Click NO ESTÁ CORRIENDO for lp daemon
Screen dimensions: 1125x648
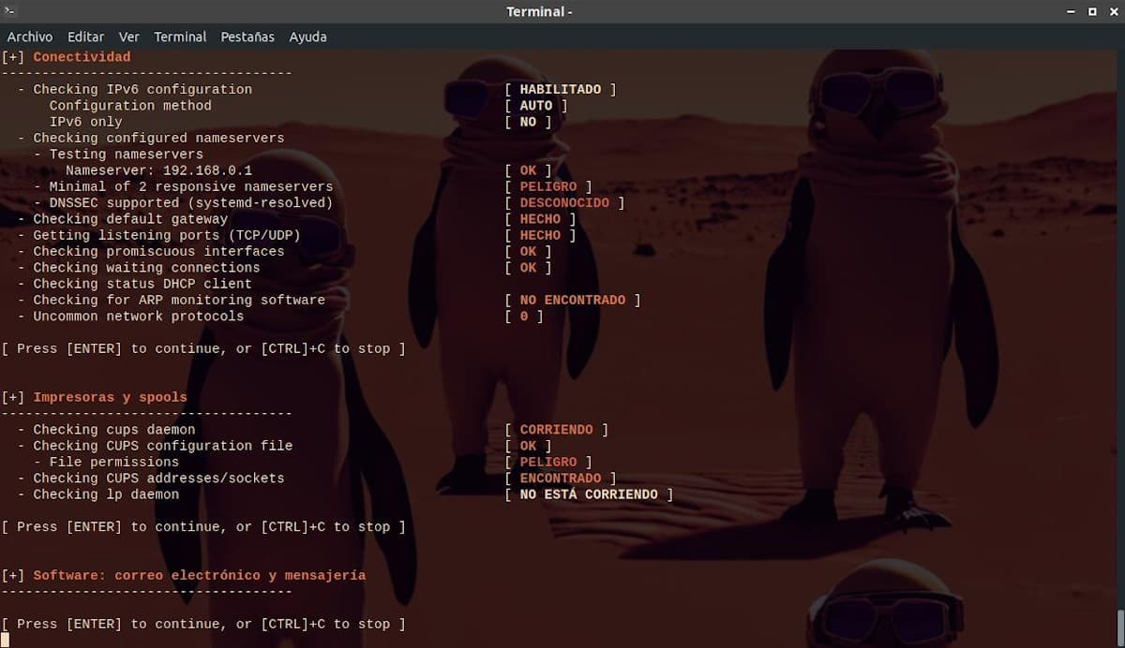click(x=589, y=494)
